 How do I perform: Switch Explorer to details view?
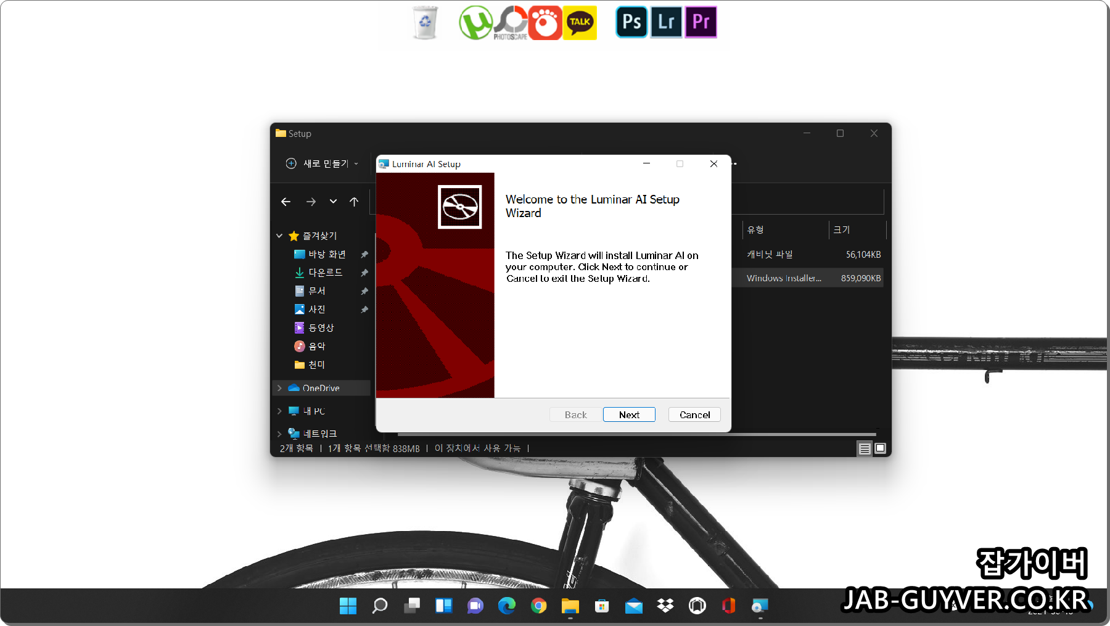pos(865,449)
